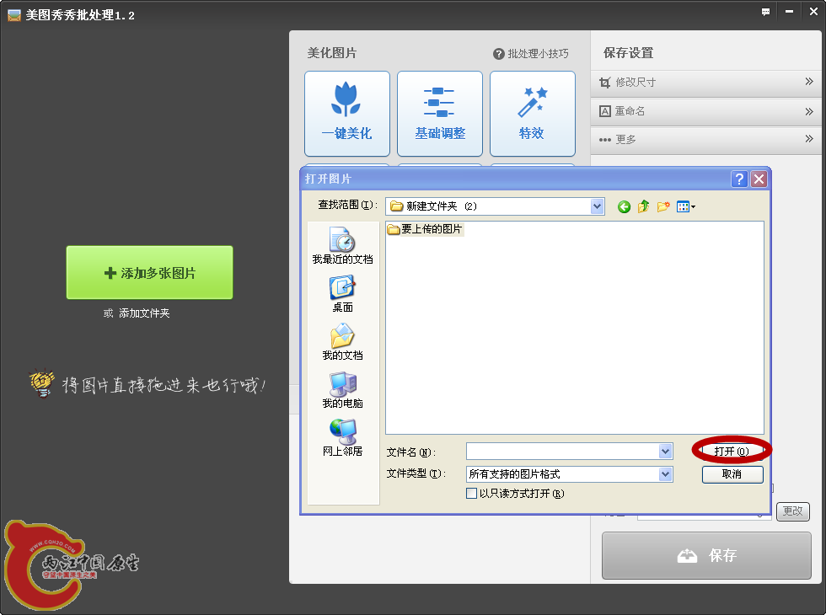
Task: Go up one folder level icon
Action: [643, 206]
